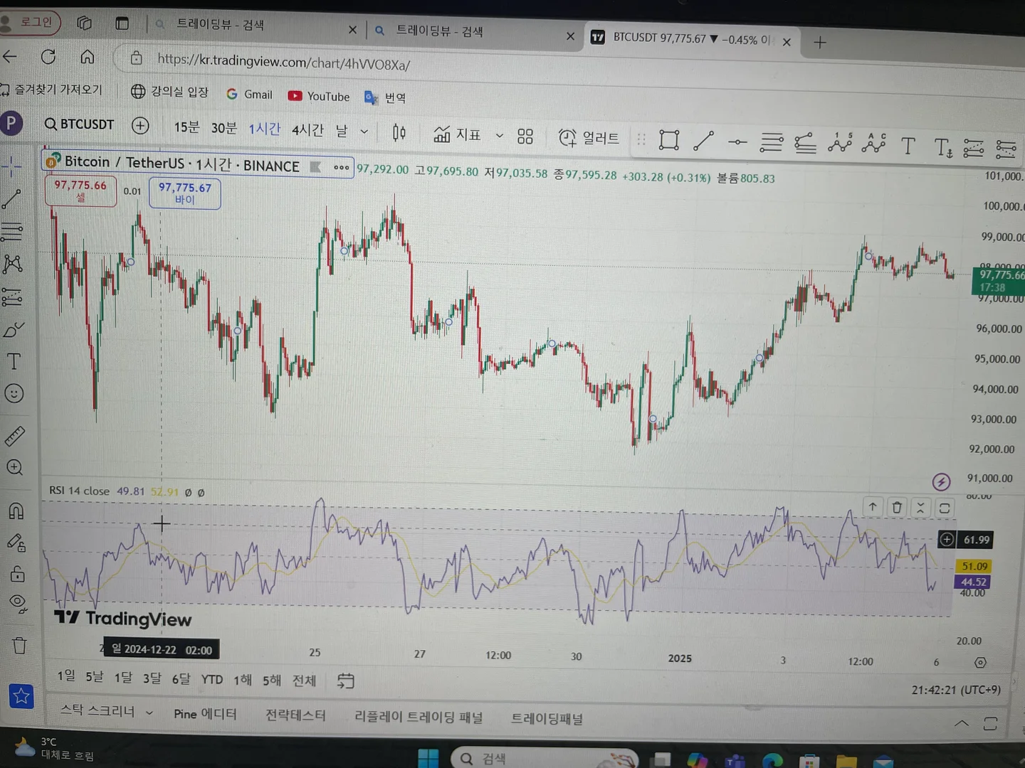Expand the timeframe interval dropdown arrow
Screen dimensions: 1025x768
click(x=364, y=132)
